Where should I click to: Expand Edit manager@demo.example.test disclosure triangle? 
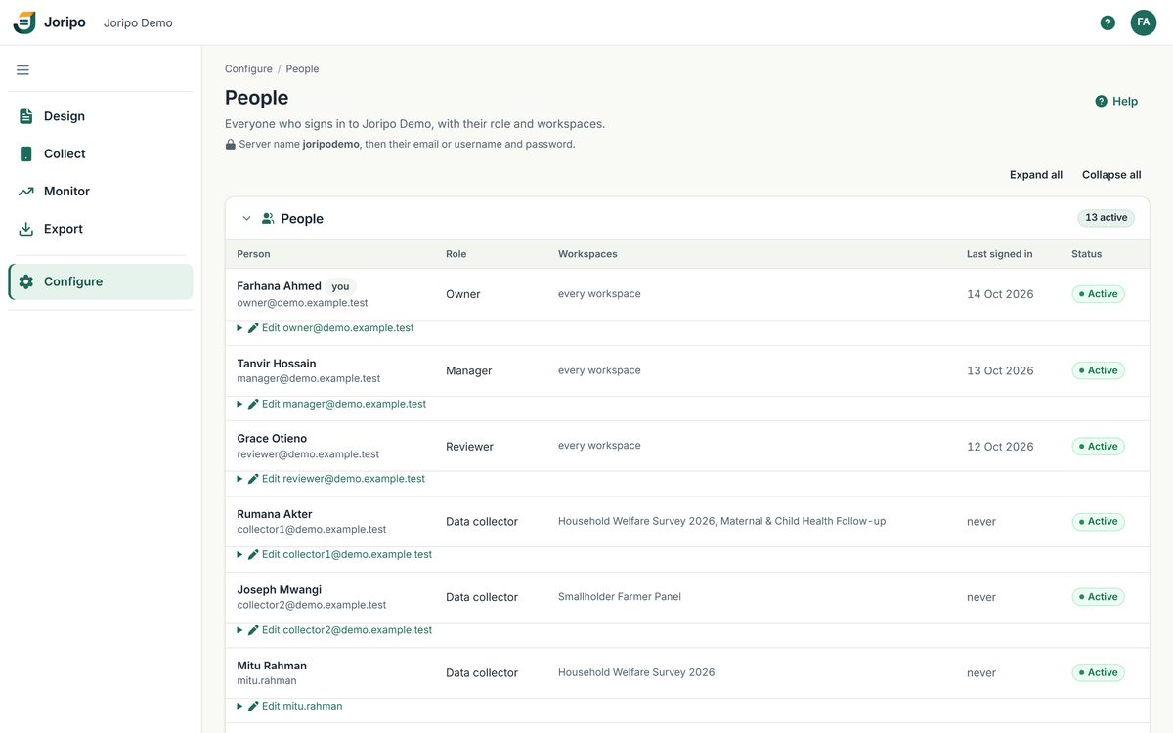tap(239, 404)
